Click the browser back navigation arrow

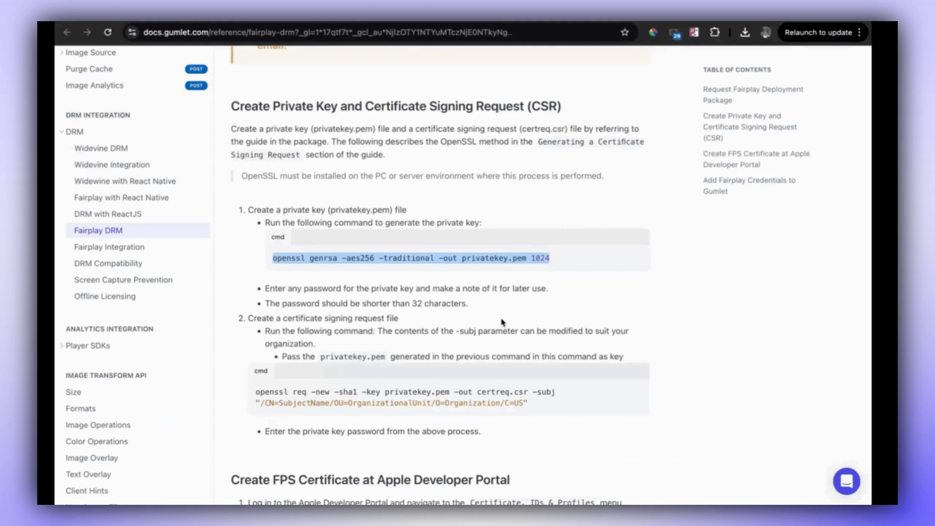[68, 32]
